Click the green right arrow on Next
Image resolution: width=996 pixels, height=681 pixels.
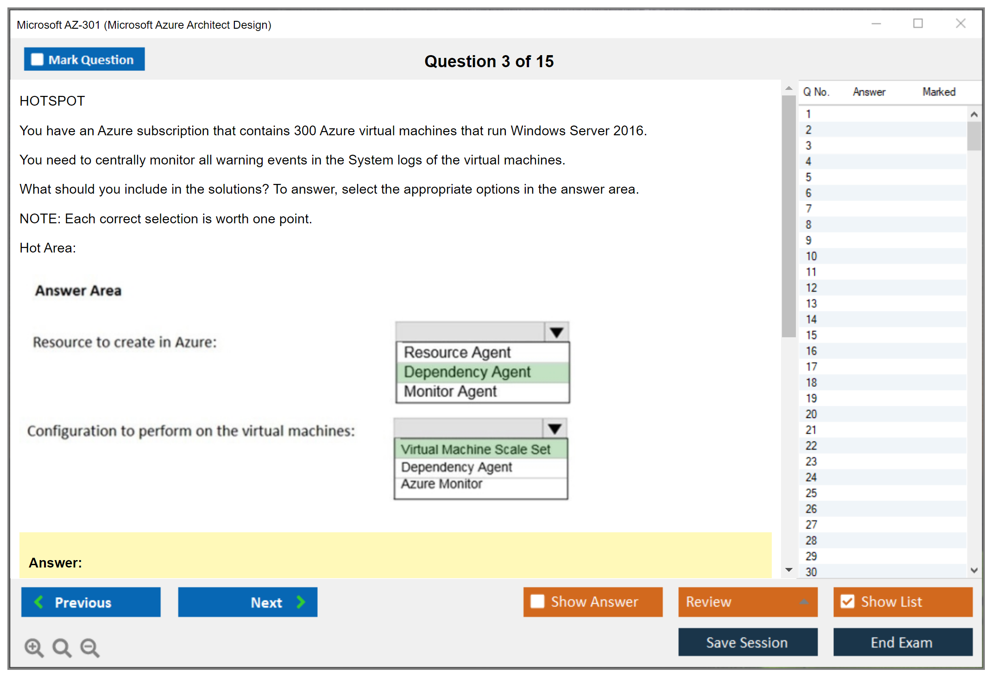(x=301, y=602)
